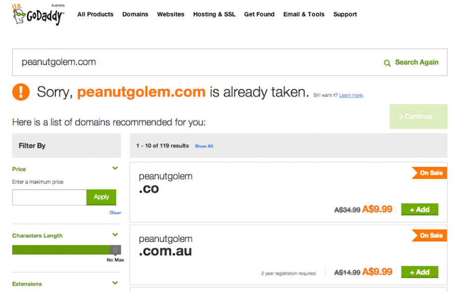
Task: Click the maximum price input field
Action: (49, 197)
